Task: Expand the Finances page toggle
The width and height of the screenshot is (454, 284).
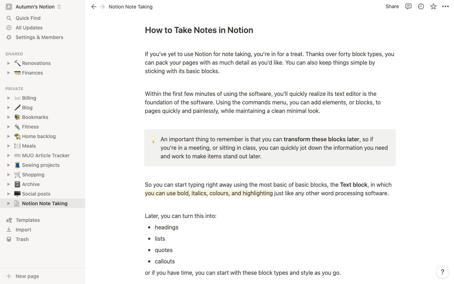Action: coord(9,73)
